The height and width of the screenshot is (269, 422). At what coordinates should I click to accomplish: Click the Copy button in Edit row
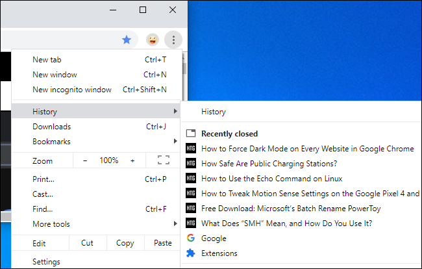tap(125, 243)
